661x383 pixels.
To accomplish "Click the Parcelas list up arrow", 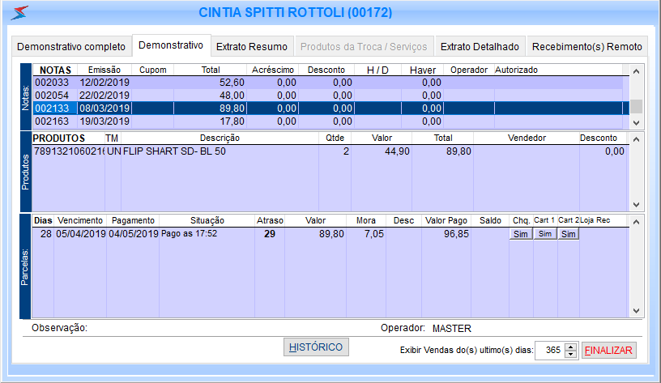I will tap(636, 222).
